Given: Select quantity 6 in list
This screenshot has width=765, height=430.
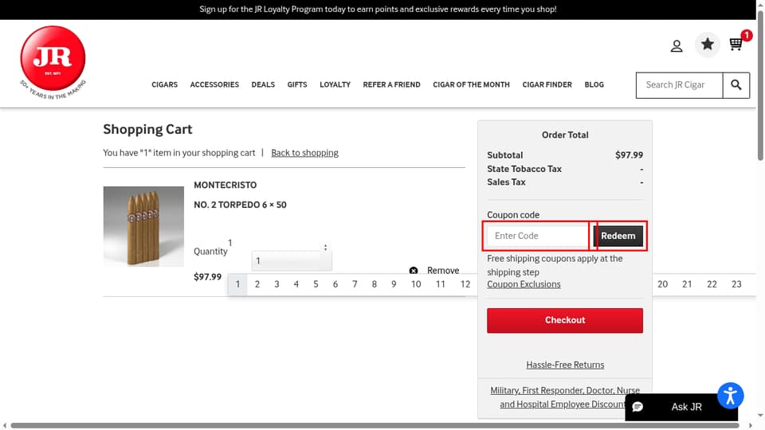Looking at the screenshot, I should [335, 284].
